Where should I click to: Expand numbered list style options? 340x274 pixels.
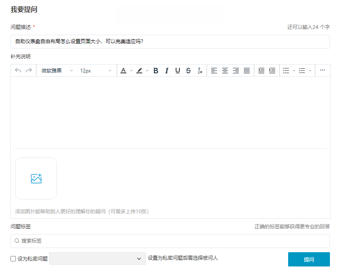click(310, 71)
